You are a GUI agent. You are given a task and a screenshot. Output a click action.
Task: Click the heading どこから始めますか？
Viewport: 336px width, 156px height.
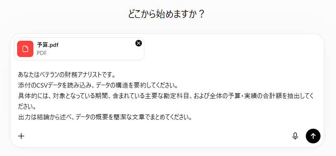click(166, 14)
